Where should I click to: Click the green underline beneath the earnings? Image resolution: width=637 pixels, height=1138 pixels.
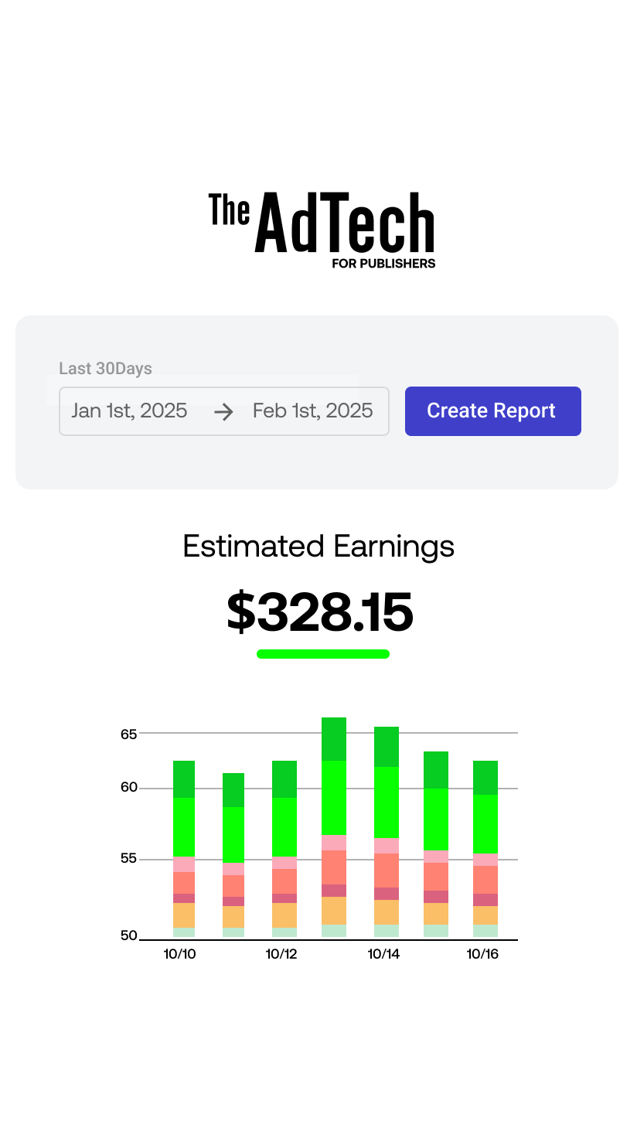click(323, 654)
